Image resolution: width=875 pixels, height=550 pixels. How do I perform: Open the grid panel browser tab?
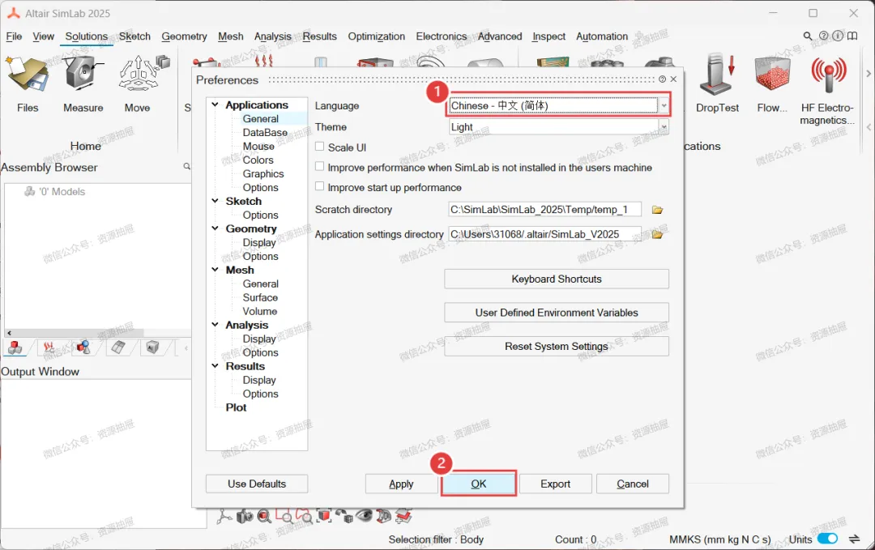(117, 347)
